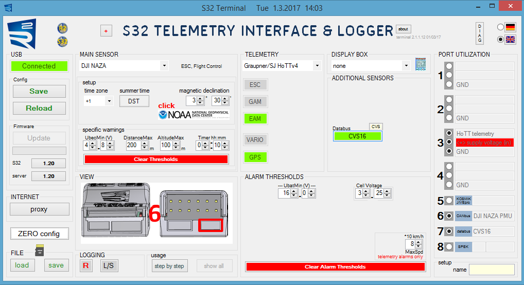Click red supply voltage port 3 entry
Image resolution: width=524 pixels, height=285 pixels.
click(485, 142)
